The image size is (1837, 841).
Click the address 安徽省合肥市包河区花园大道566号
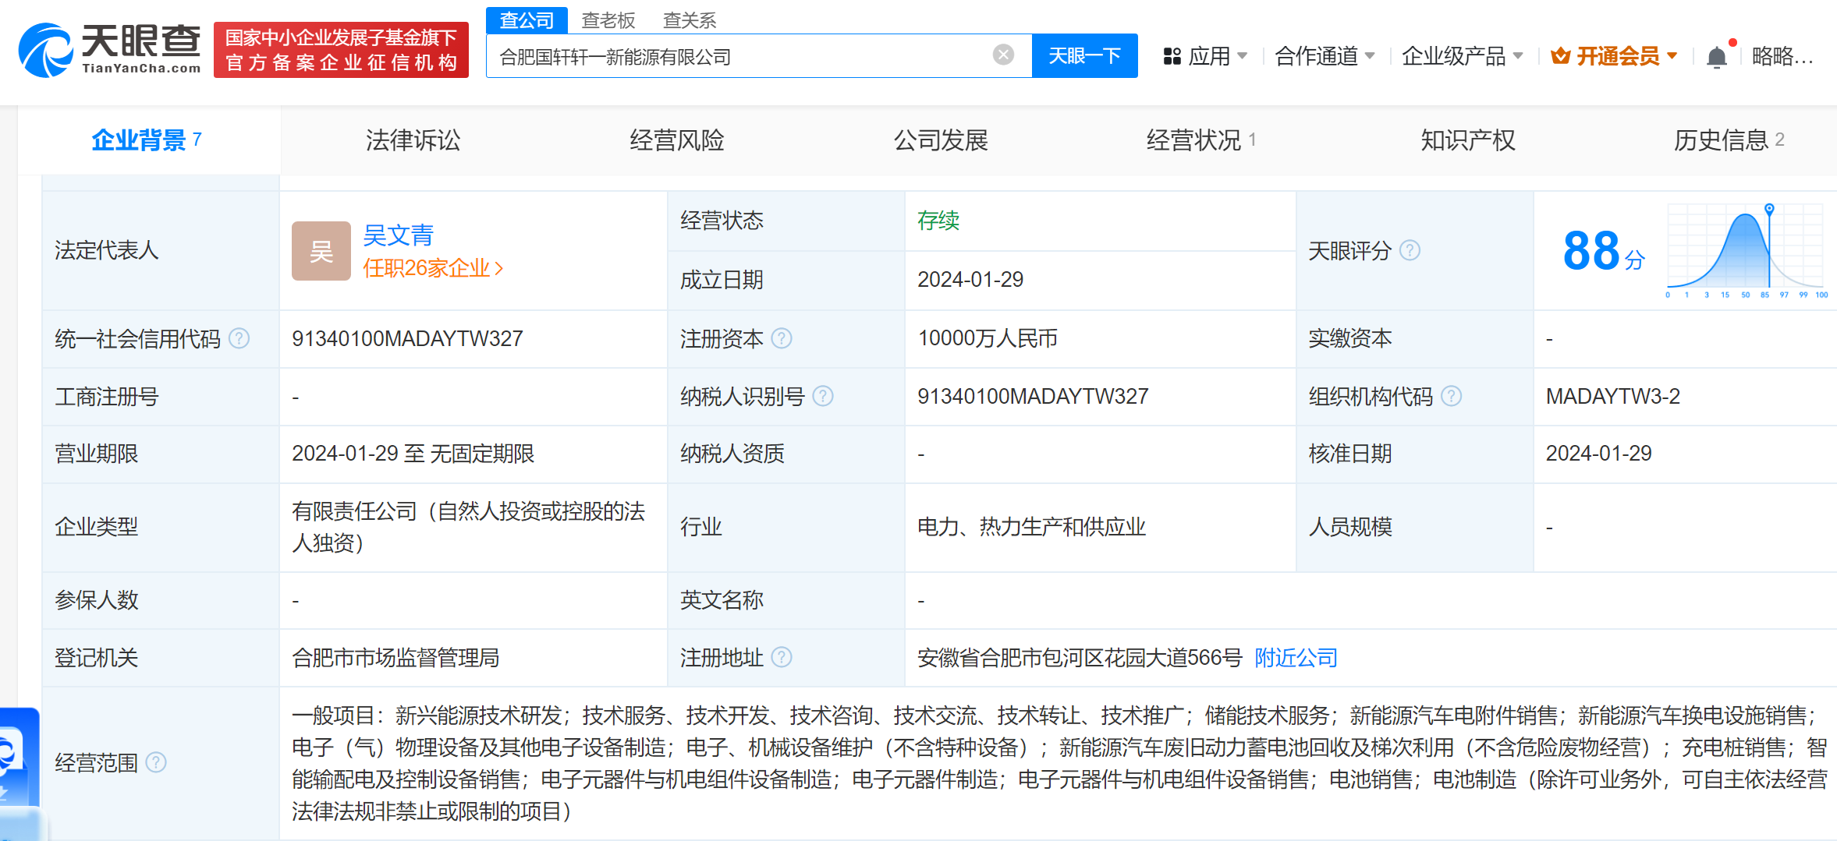click(x=1080, y=657)
